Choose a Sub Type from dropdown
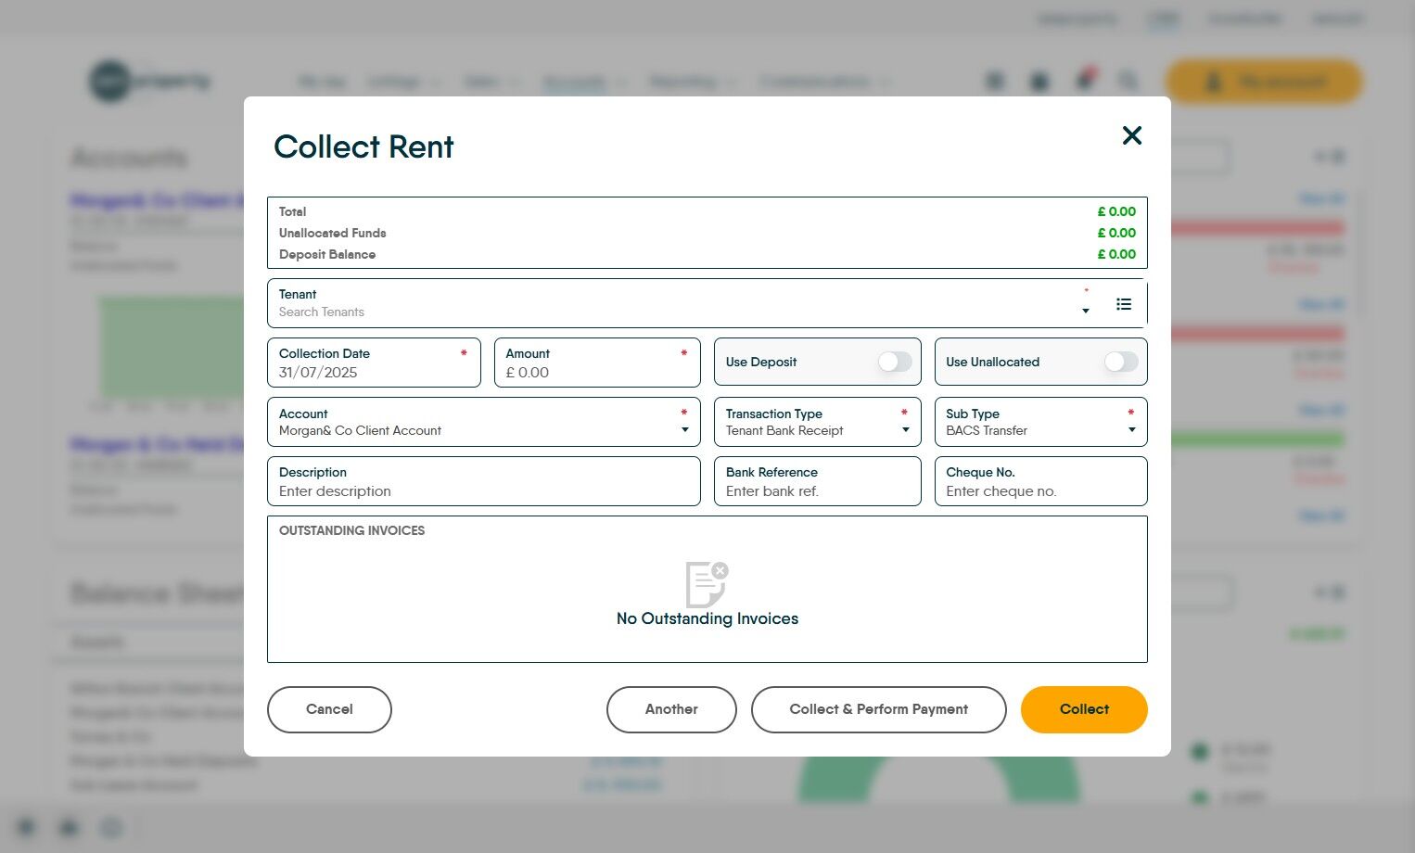The height and width of the screenshot is (853, 1415). pyautogui.click(x=1040, y=422)
